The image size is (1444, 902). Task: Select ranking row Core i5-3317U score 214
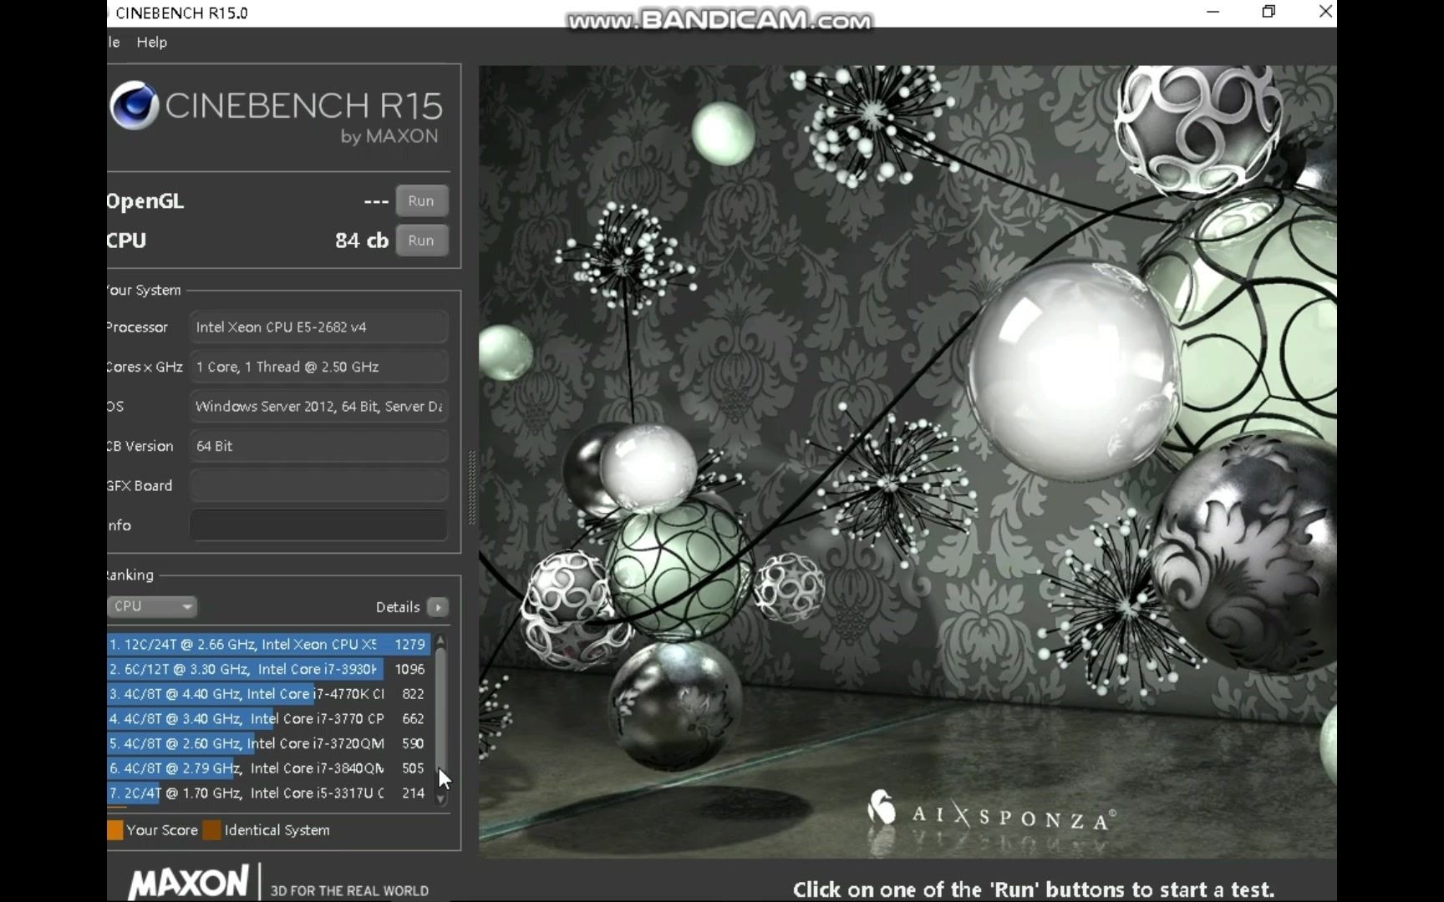tap(268, 793)
